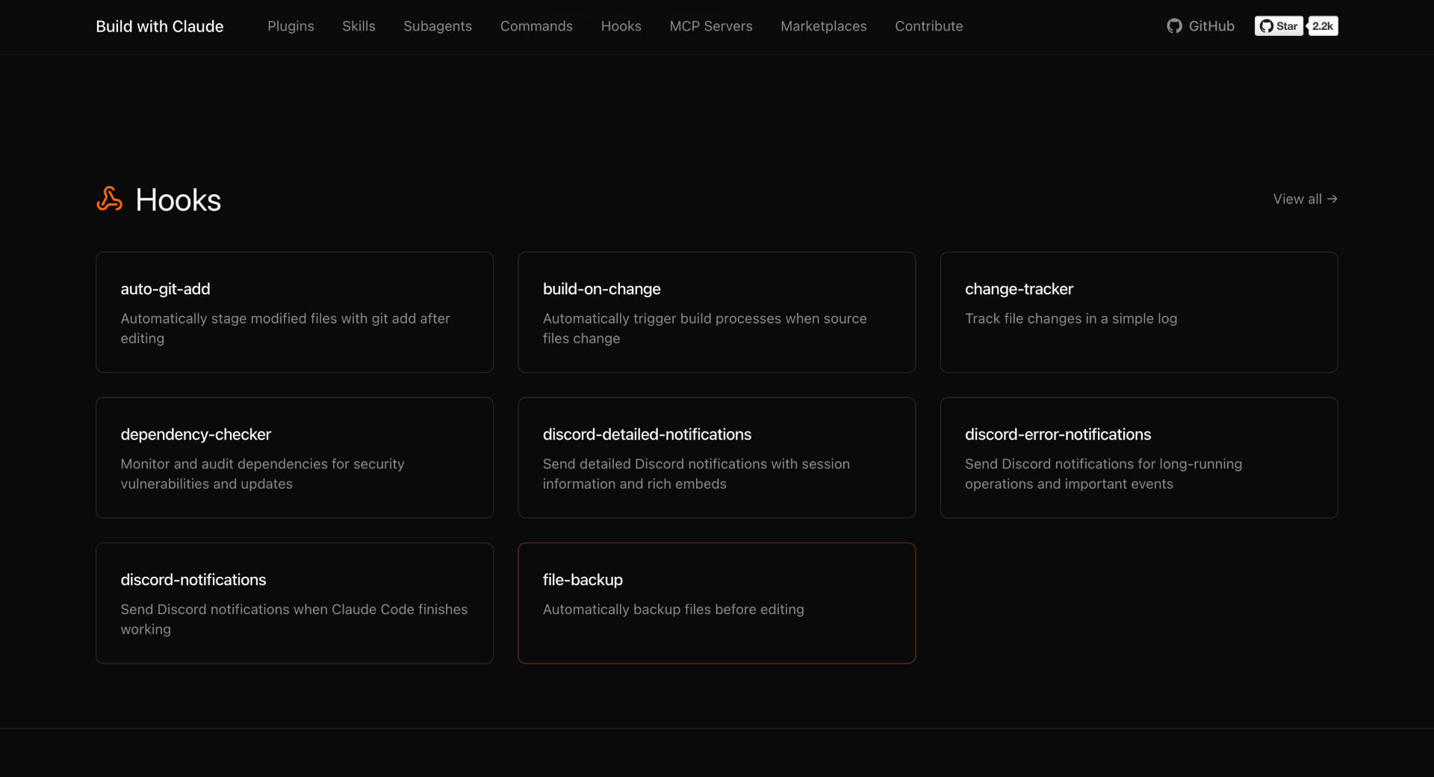Open the auto-git-add hook card

pos(294,312)
